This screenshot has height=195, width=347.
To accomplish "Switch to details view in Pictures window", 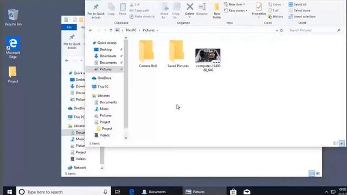I will 336,143.
